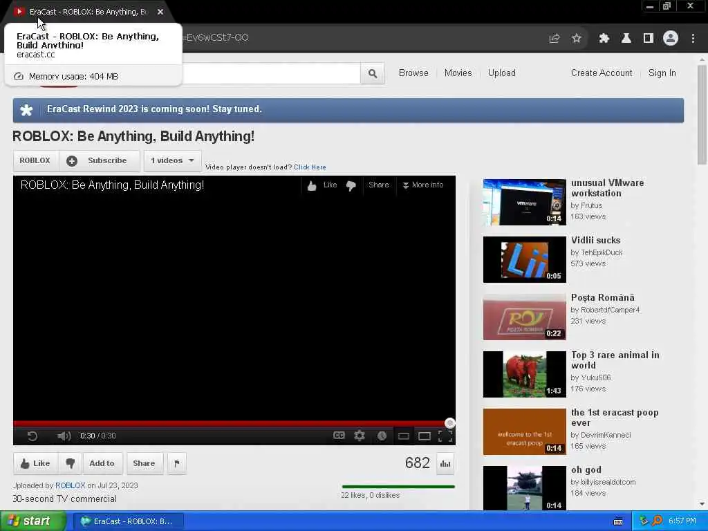Dislike the video below the player

[x=70, y=463]
